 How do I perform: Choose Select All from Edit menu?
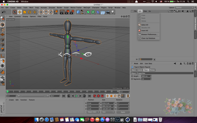pos(144,25)
